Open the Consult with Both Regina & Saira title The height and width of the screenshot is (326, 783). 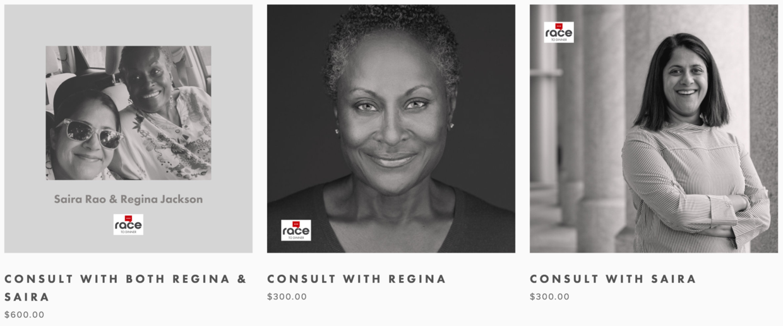[x=125, y=287]
